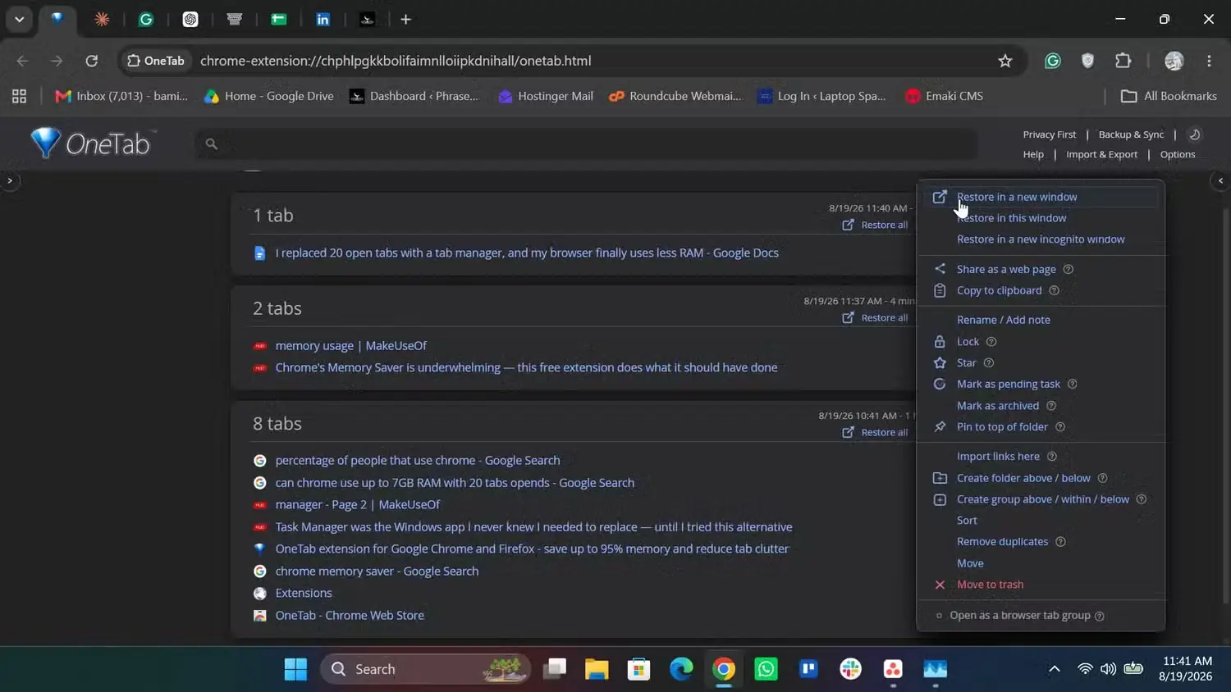Open the Options link
1231x692 pixels.
(1178, 154)
